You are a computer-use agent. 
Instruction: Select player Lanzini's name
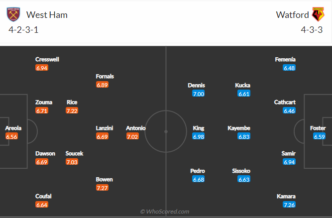point(105,128)
